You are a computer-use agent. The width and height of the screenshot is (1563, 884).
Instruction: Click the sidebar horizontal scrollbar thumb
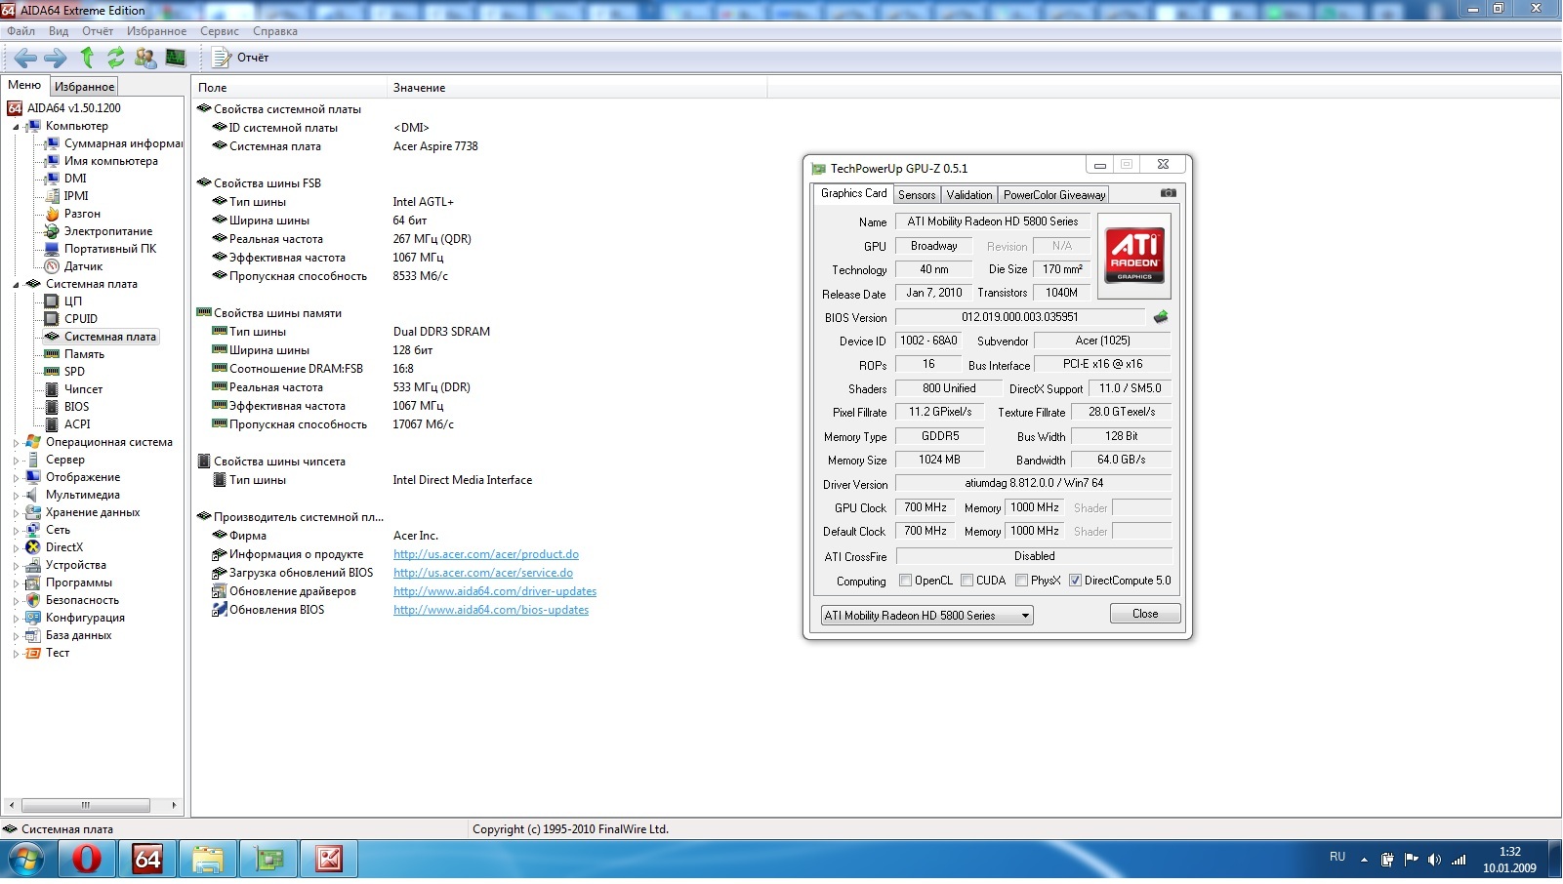click(86, 806)
